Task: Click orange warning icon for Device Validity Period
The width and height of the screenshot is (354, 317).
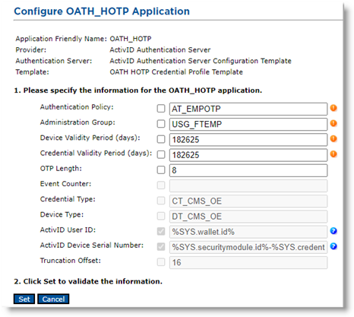Action: click(333, 139)
